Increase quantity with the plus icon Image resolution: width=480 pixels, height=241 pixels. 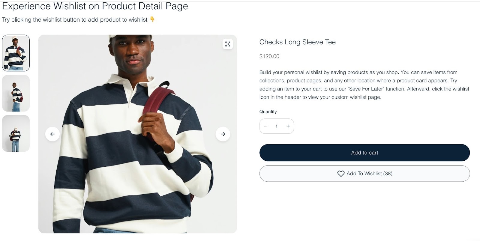pyautogui.click(x=288, y=126)
